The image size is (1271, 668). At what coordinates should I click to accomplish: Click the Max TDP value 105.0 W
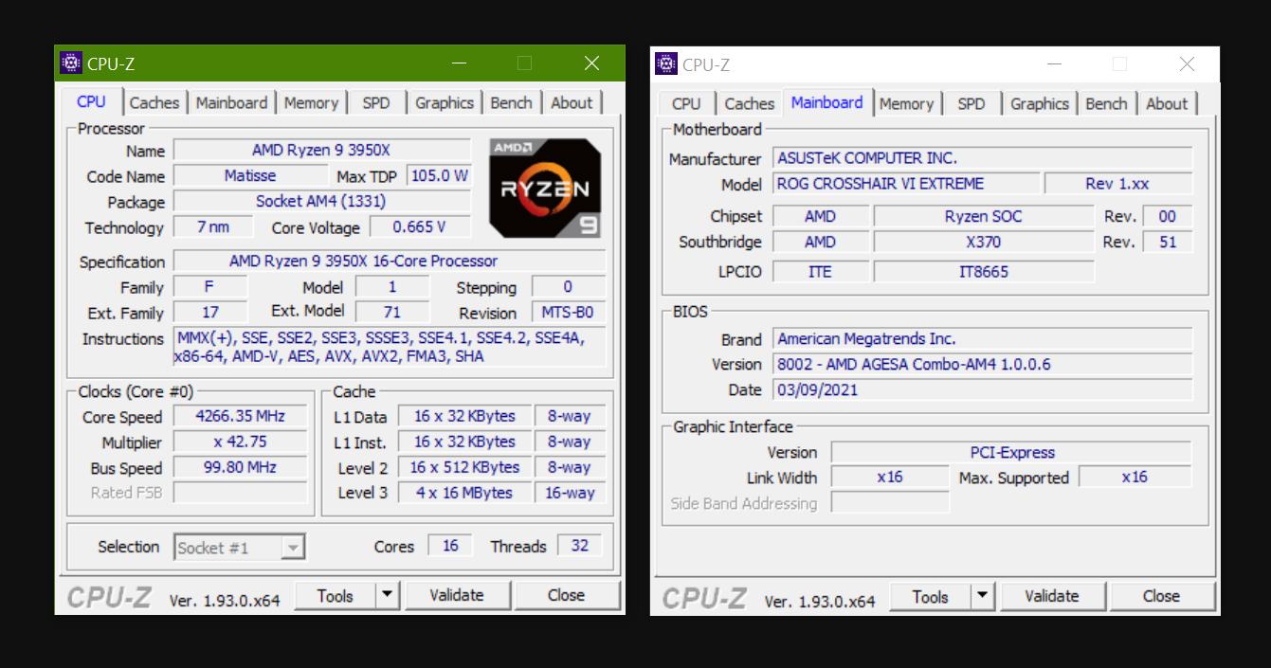tap(440, 176)
